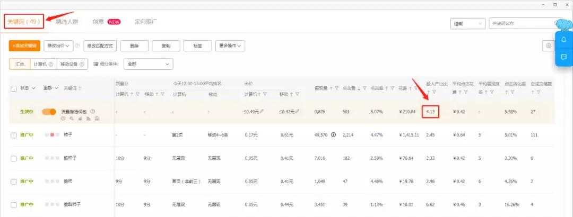This screenshot has height=217, width=573.
Task: Click the pencil icon beside ≤0.49元 bid
Action: coord(262,112)
